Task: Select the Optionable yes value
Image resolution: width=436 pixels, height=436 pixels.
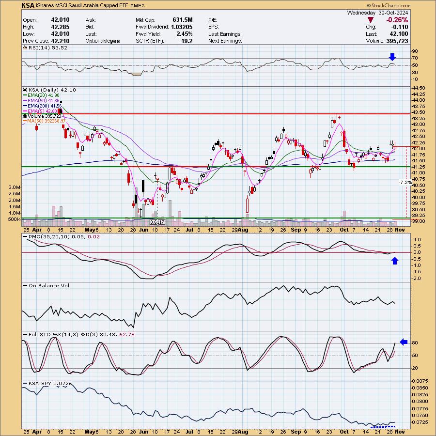Action: tap(114, 41)
